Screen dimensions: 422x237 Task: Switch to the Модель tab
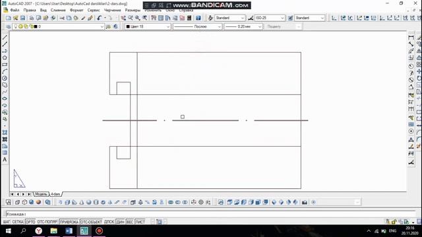(41, 194)
